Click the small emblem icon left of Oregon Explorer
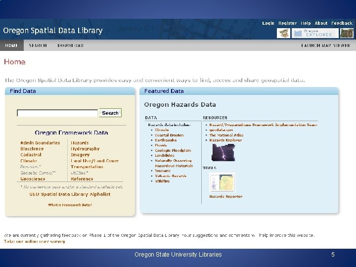The image size is (356, 267). click(283, 33)
